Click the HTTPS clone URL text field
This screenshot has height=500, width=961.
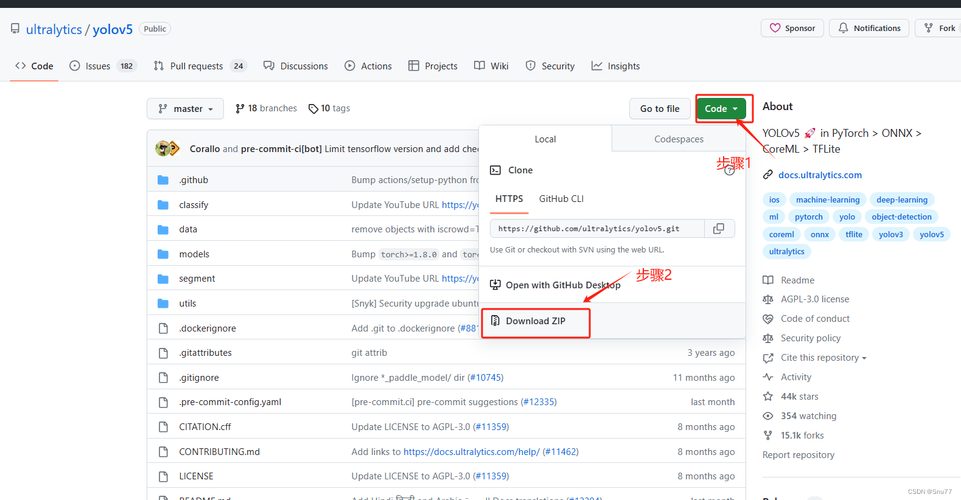click(x=597, y=229)
